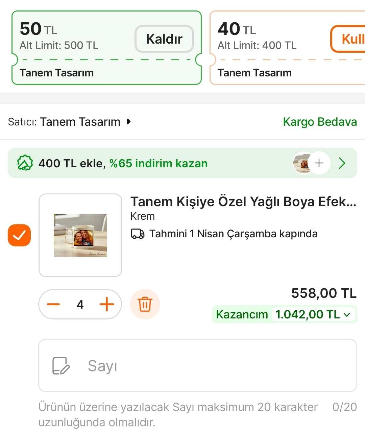Apply the 40 TL coupon button
The width and height of the screenshot is (365, 432).
pos(350,39)
